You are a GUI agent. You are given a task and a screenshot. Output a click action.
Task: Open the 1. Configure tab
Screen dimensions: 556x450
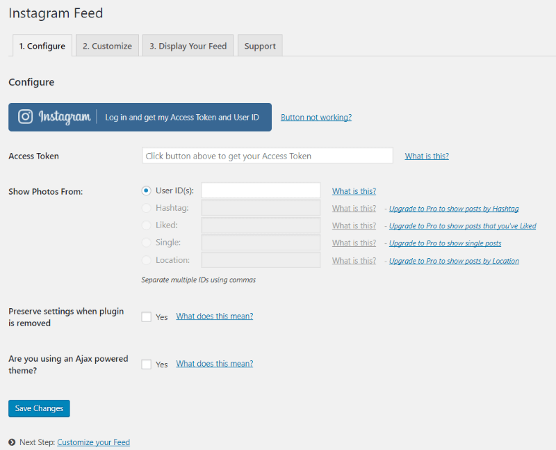pyautogui.click(x=42, y=46)
